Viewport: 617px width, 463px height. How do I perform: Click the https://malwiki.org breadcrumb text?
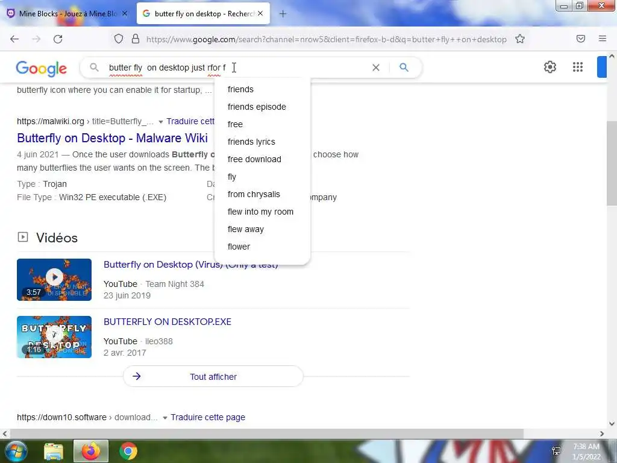51,121
